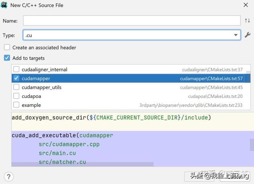Click the Type combo box showing .cu
Image resolution: width=254 pixels, height=184 pixels.
(127, 35)
